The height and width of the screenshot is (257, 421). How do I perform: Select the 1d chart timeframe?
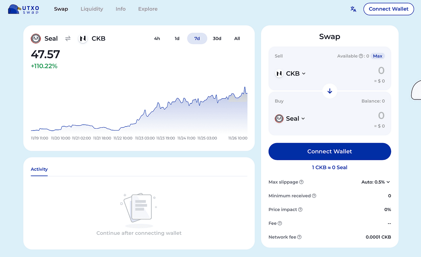[x=177, y=38]
